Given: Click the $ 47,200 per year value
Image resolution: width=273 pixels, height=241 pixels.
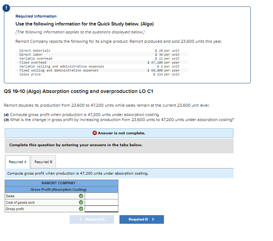Looking at the screenshot, I should click(163, 62).
